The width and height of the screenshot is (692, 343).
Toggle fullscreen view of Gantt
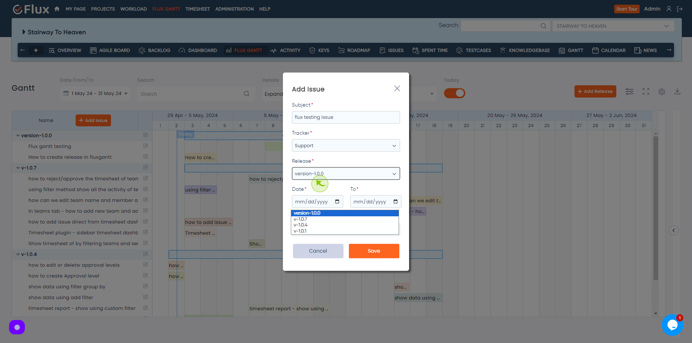click(x=646, y=92)
